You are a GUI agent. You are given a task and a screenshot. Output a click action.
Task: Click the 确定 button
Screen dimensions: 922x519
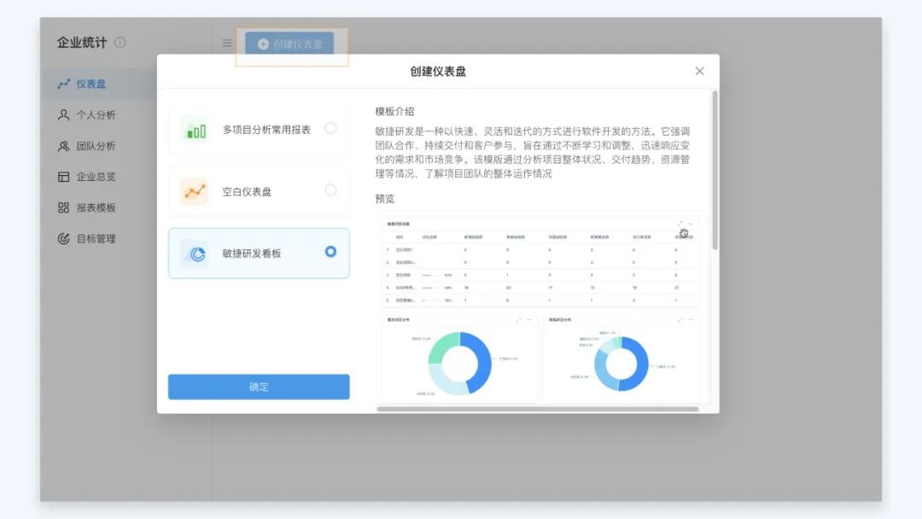tap(259, 387)
